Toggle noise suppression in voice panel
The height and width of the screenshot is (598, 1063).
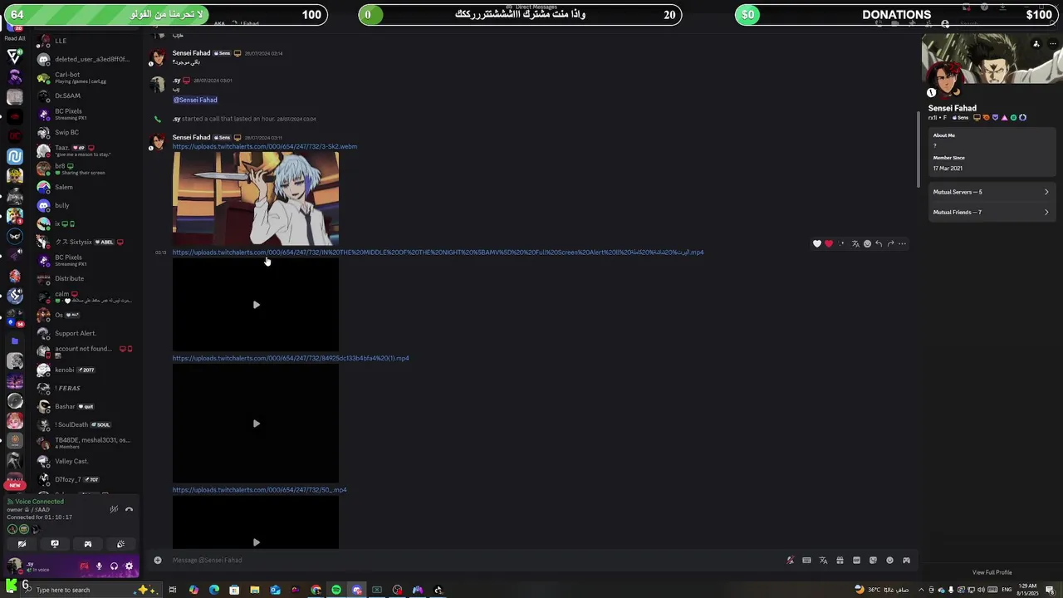click(x=114, y=509)
